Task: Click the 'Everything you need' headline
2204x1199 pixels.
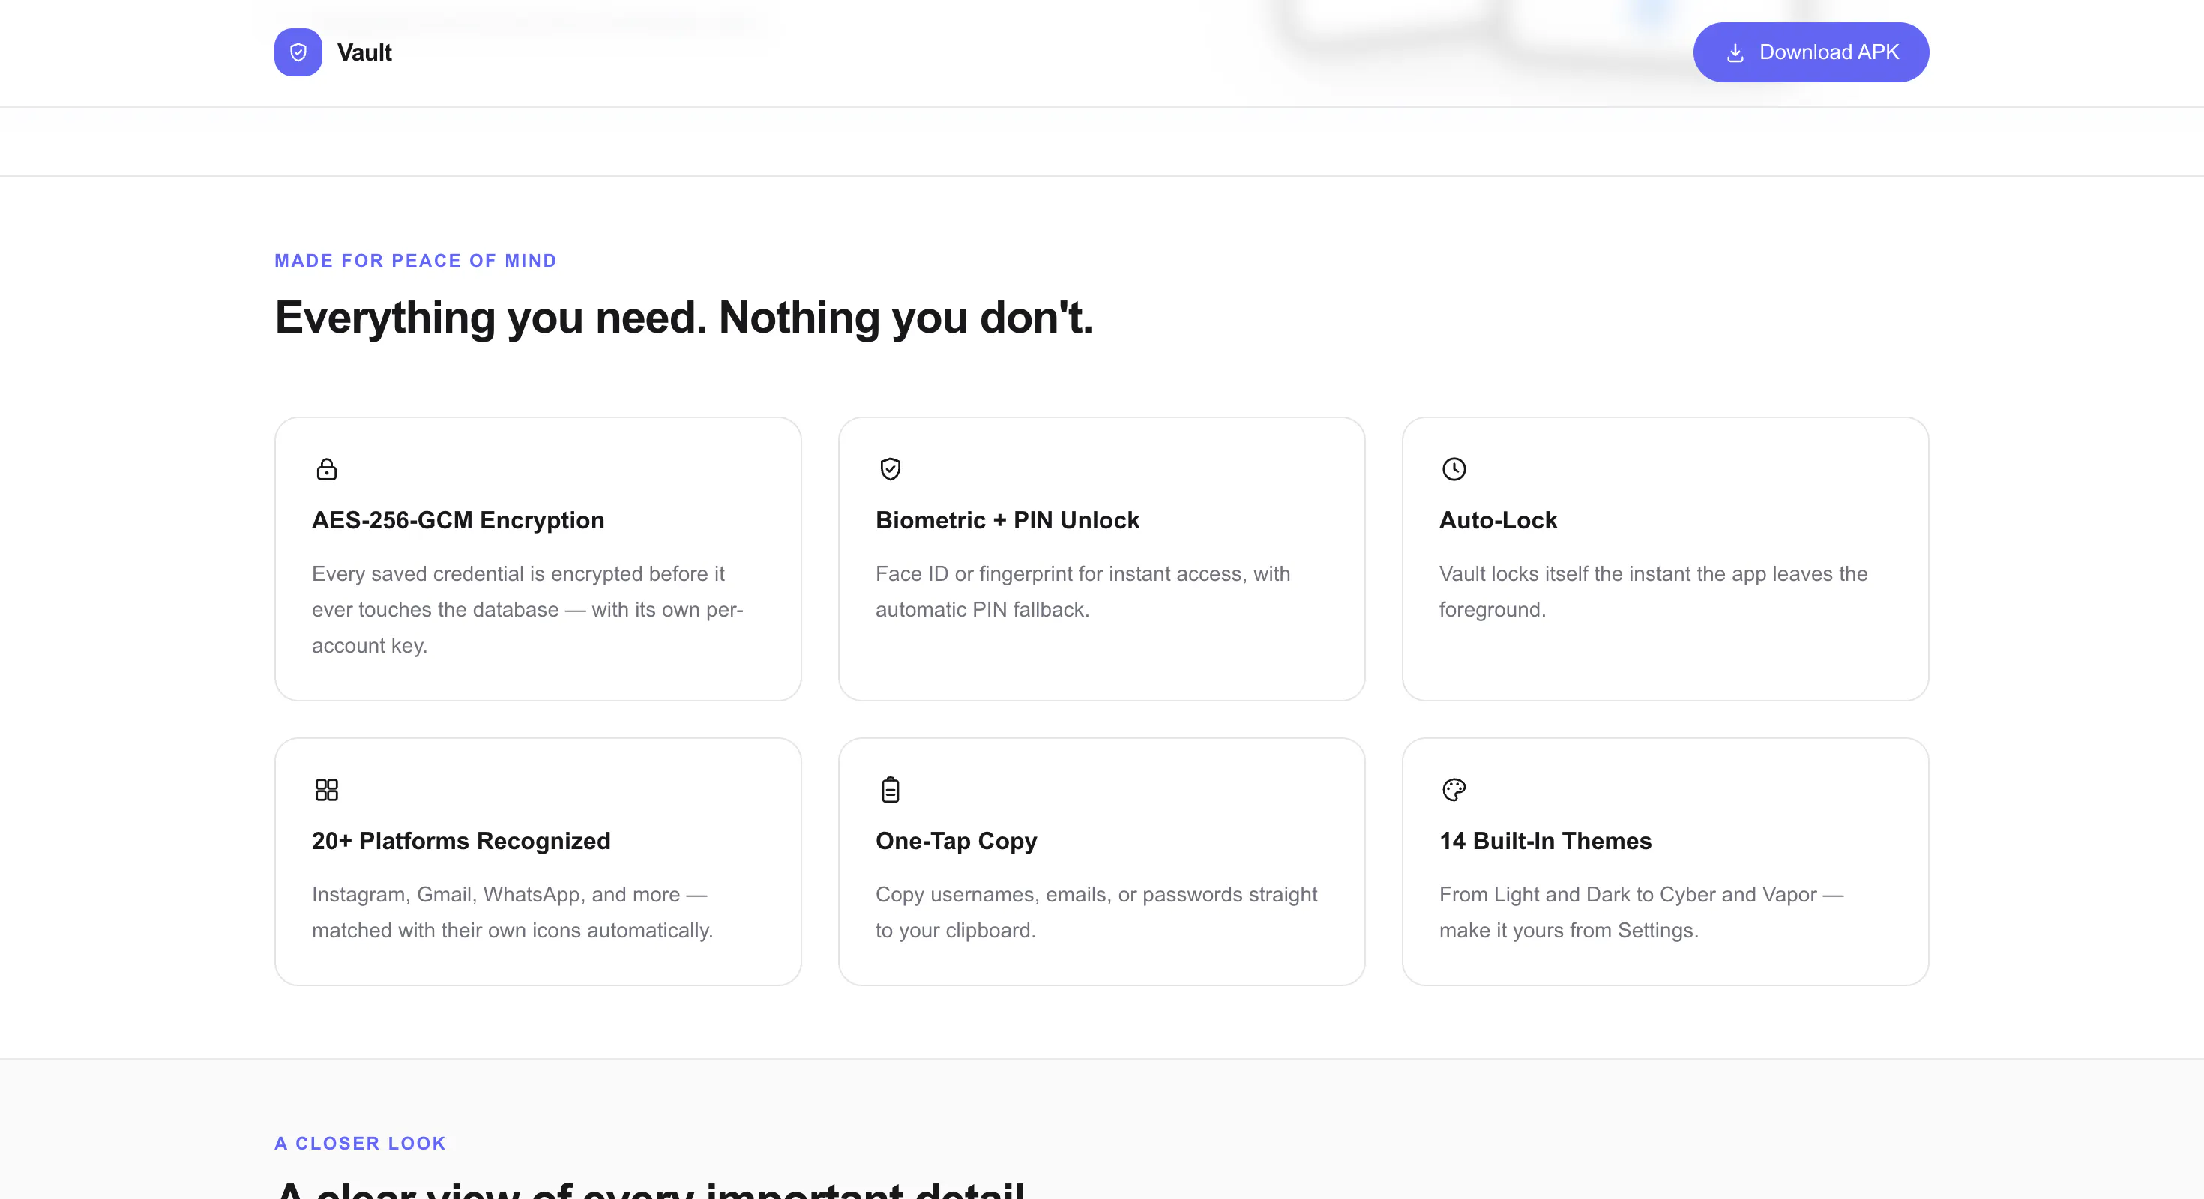Action: [684, 318]
